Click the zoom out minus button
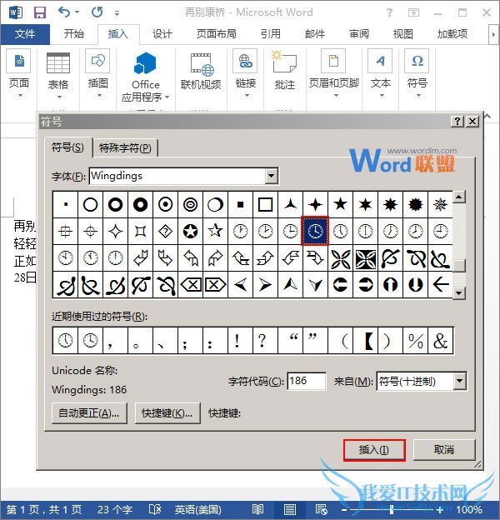Image resolution: width=500 pixels, height=520 pixels. [x=344, y=510]
